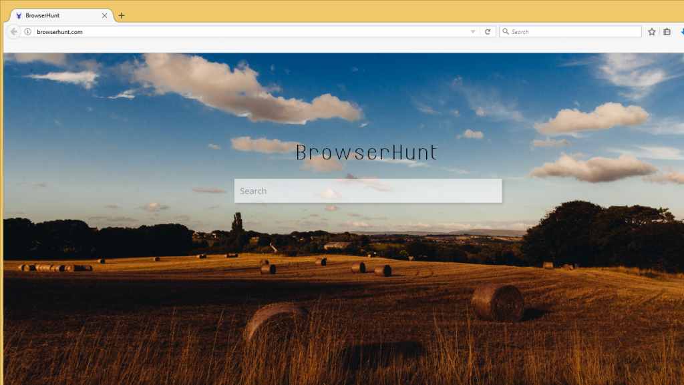Viewport: 684px width, 385px height.
Task: Click the BrowserHunt tab favicon
Action: pyautogui.click(x=19, y=15)
